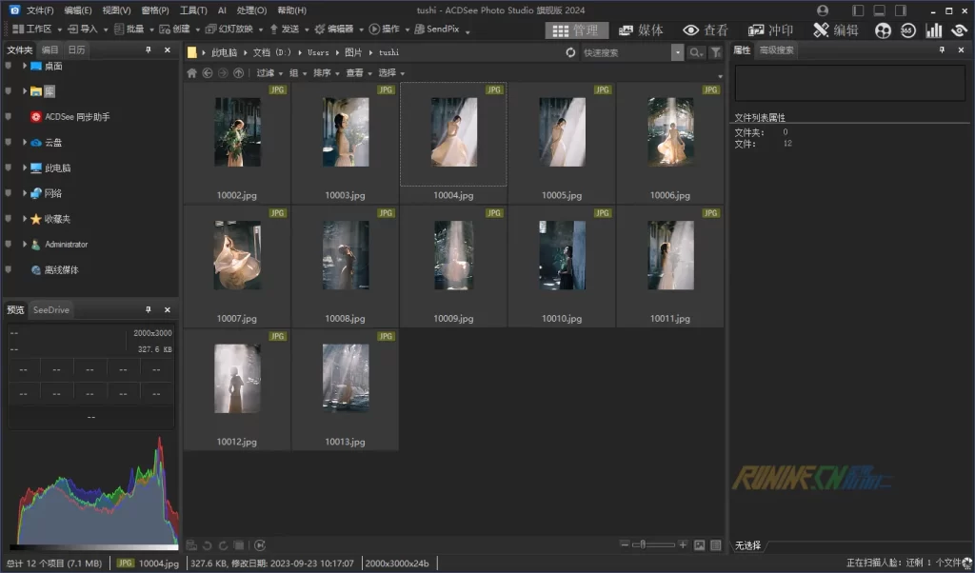Screen dimensions: 975x573
Task: Click the refresh icon beside the path bar
Action: coord(570,53)
